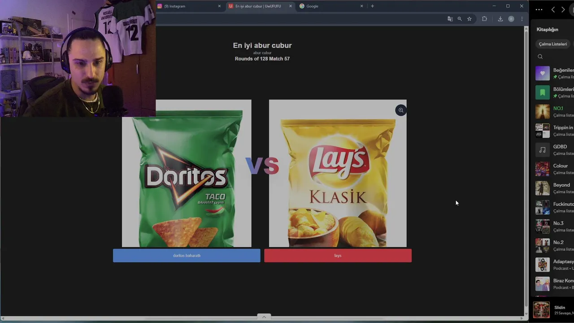
Task: Enlarge the Lay's image with magnifier icon
Action: click(401, 110)
